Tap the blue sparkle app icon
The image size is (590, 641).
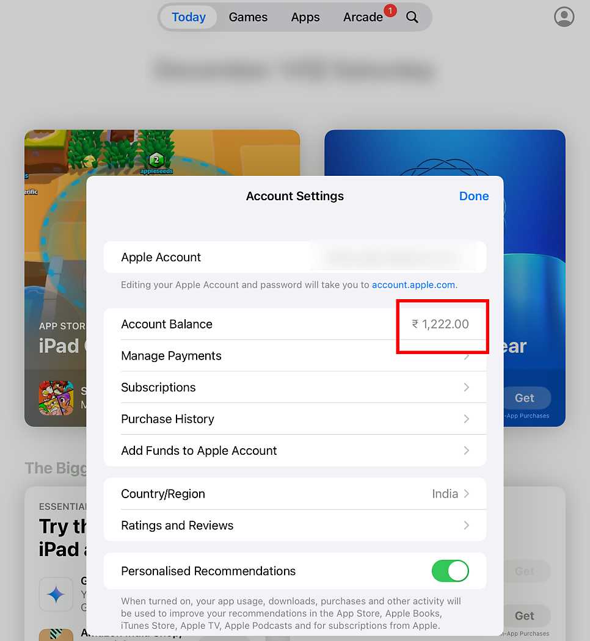[56, 594]
